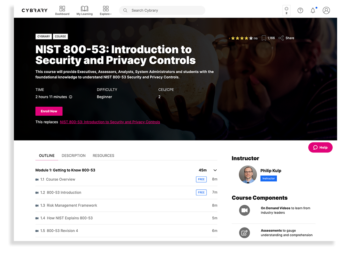Click video icon for 1.2 800-53 Introduction
The image size is (341, 253).
(37, 193)
